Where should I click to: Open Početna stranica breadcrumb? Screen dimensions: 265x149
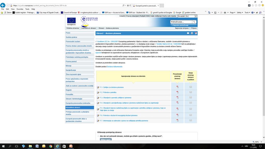[73, 28]
